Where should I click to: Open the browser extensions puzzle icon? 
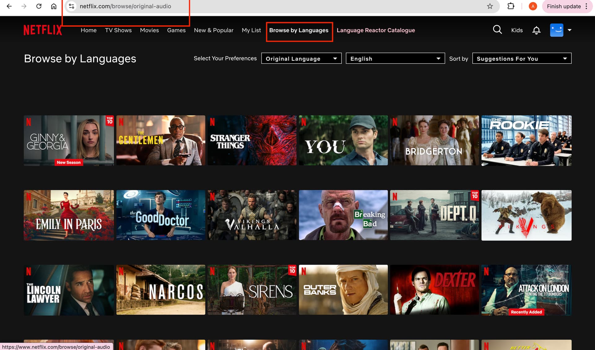511,6
